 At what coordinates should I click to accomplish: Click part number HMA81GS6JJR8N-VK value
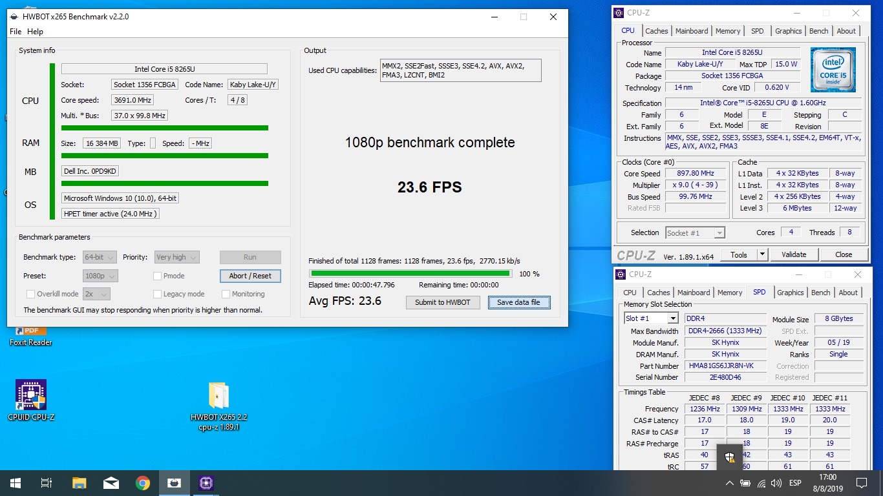tap(726, 366)
